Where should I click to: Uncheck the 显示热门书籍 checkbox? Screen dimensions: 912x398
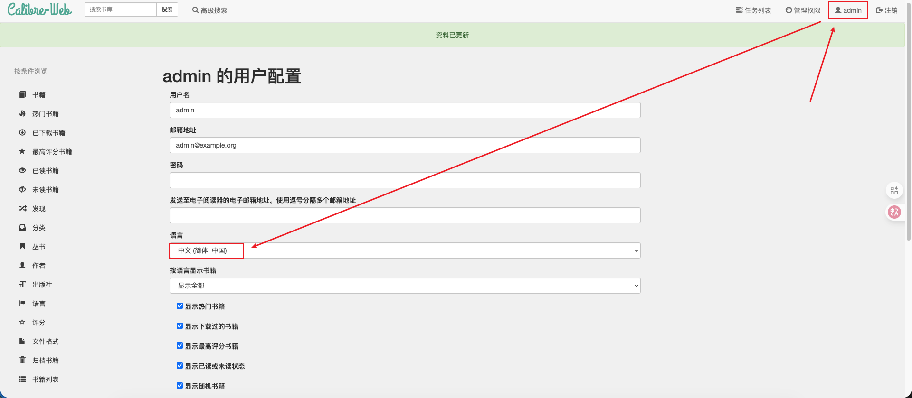(x=180, y=306)
